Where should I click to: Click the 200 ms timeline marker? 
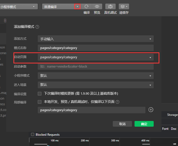85,141
